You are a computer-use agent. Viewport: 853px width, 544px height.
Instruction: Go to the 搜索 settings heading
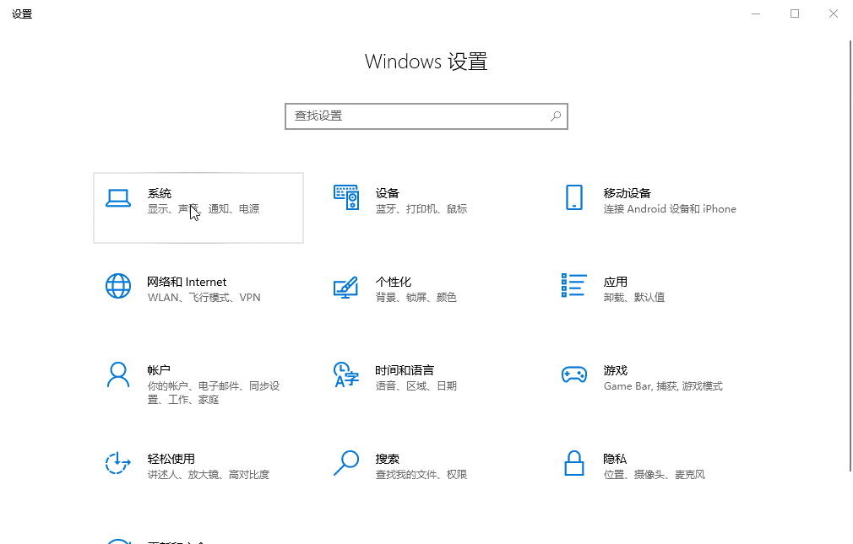388,459
